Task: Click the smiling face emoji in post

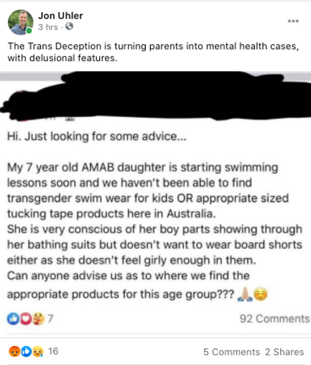Action: coord(261,294)
